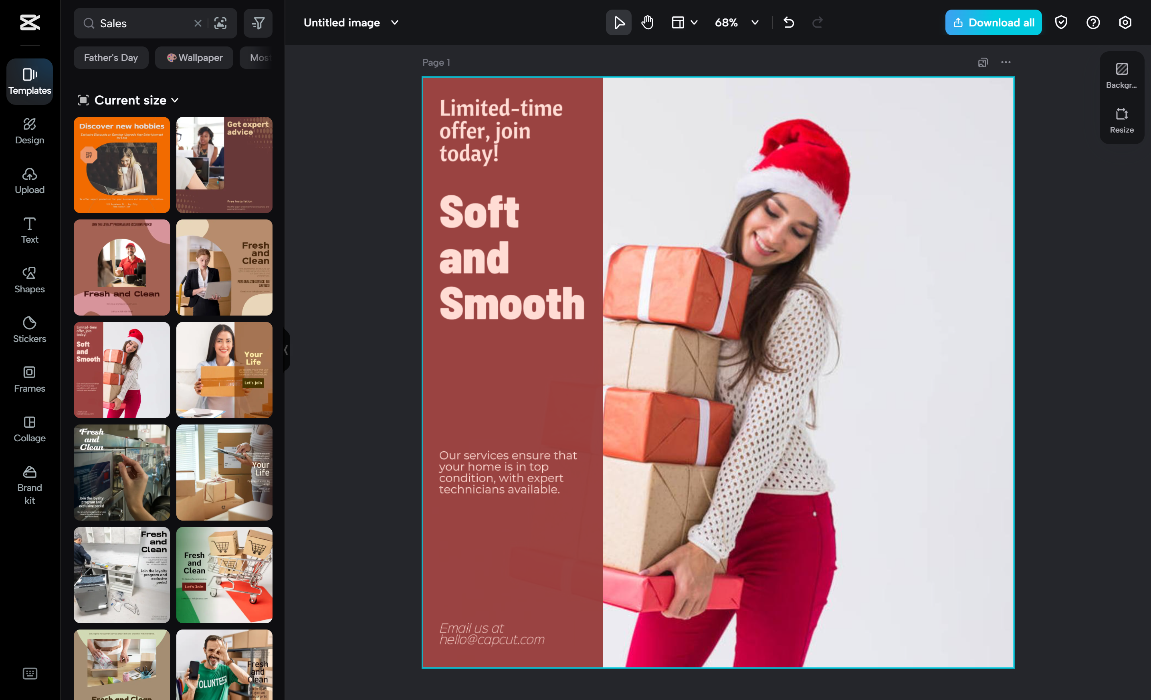Activate the select pointer tool
This screenshot has height=700, width=1151.
[618, 22]
